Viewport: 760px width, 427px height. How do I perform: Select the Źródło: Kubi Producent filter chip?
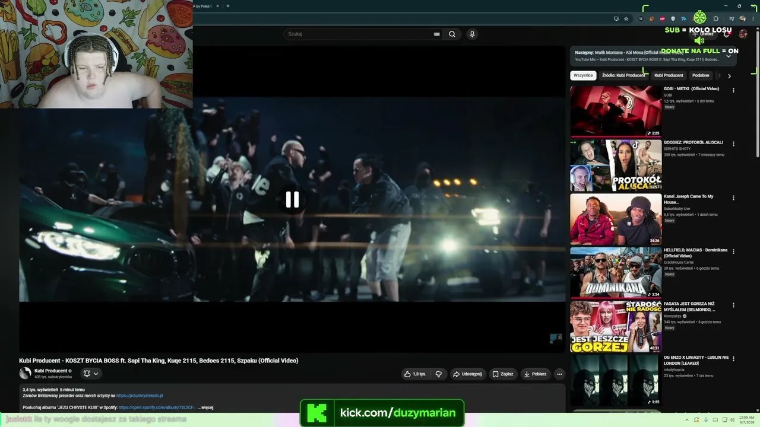[623, 75]
